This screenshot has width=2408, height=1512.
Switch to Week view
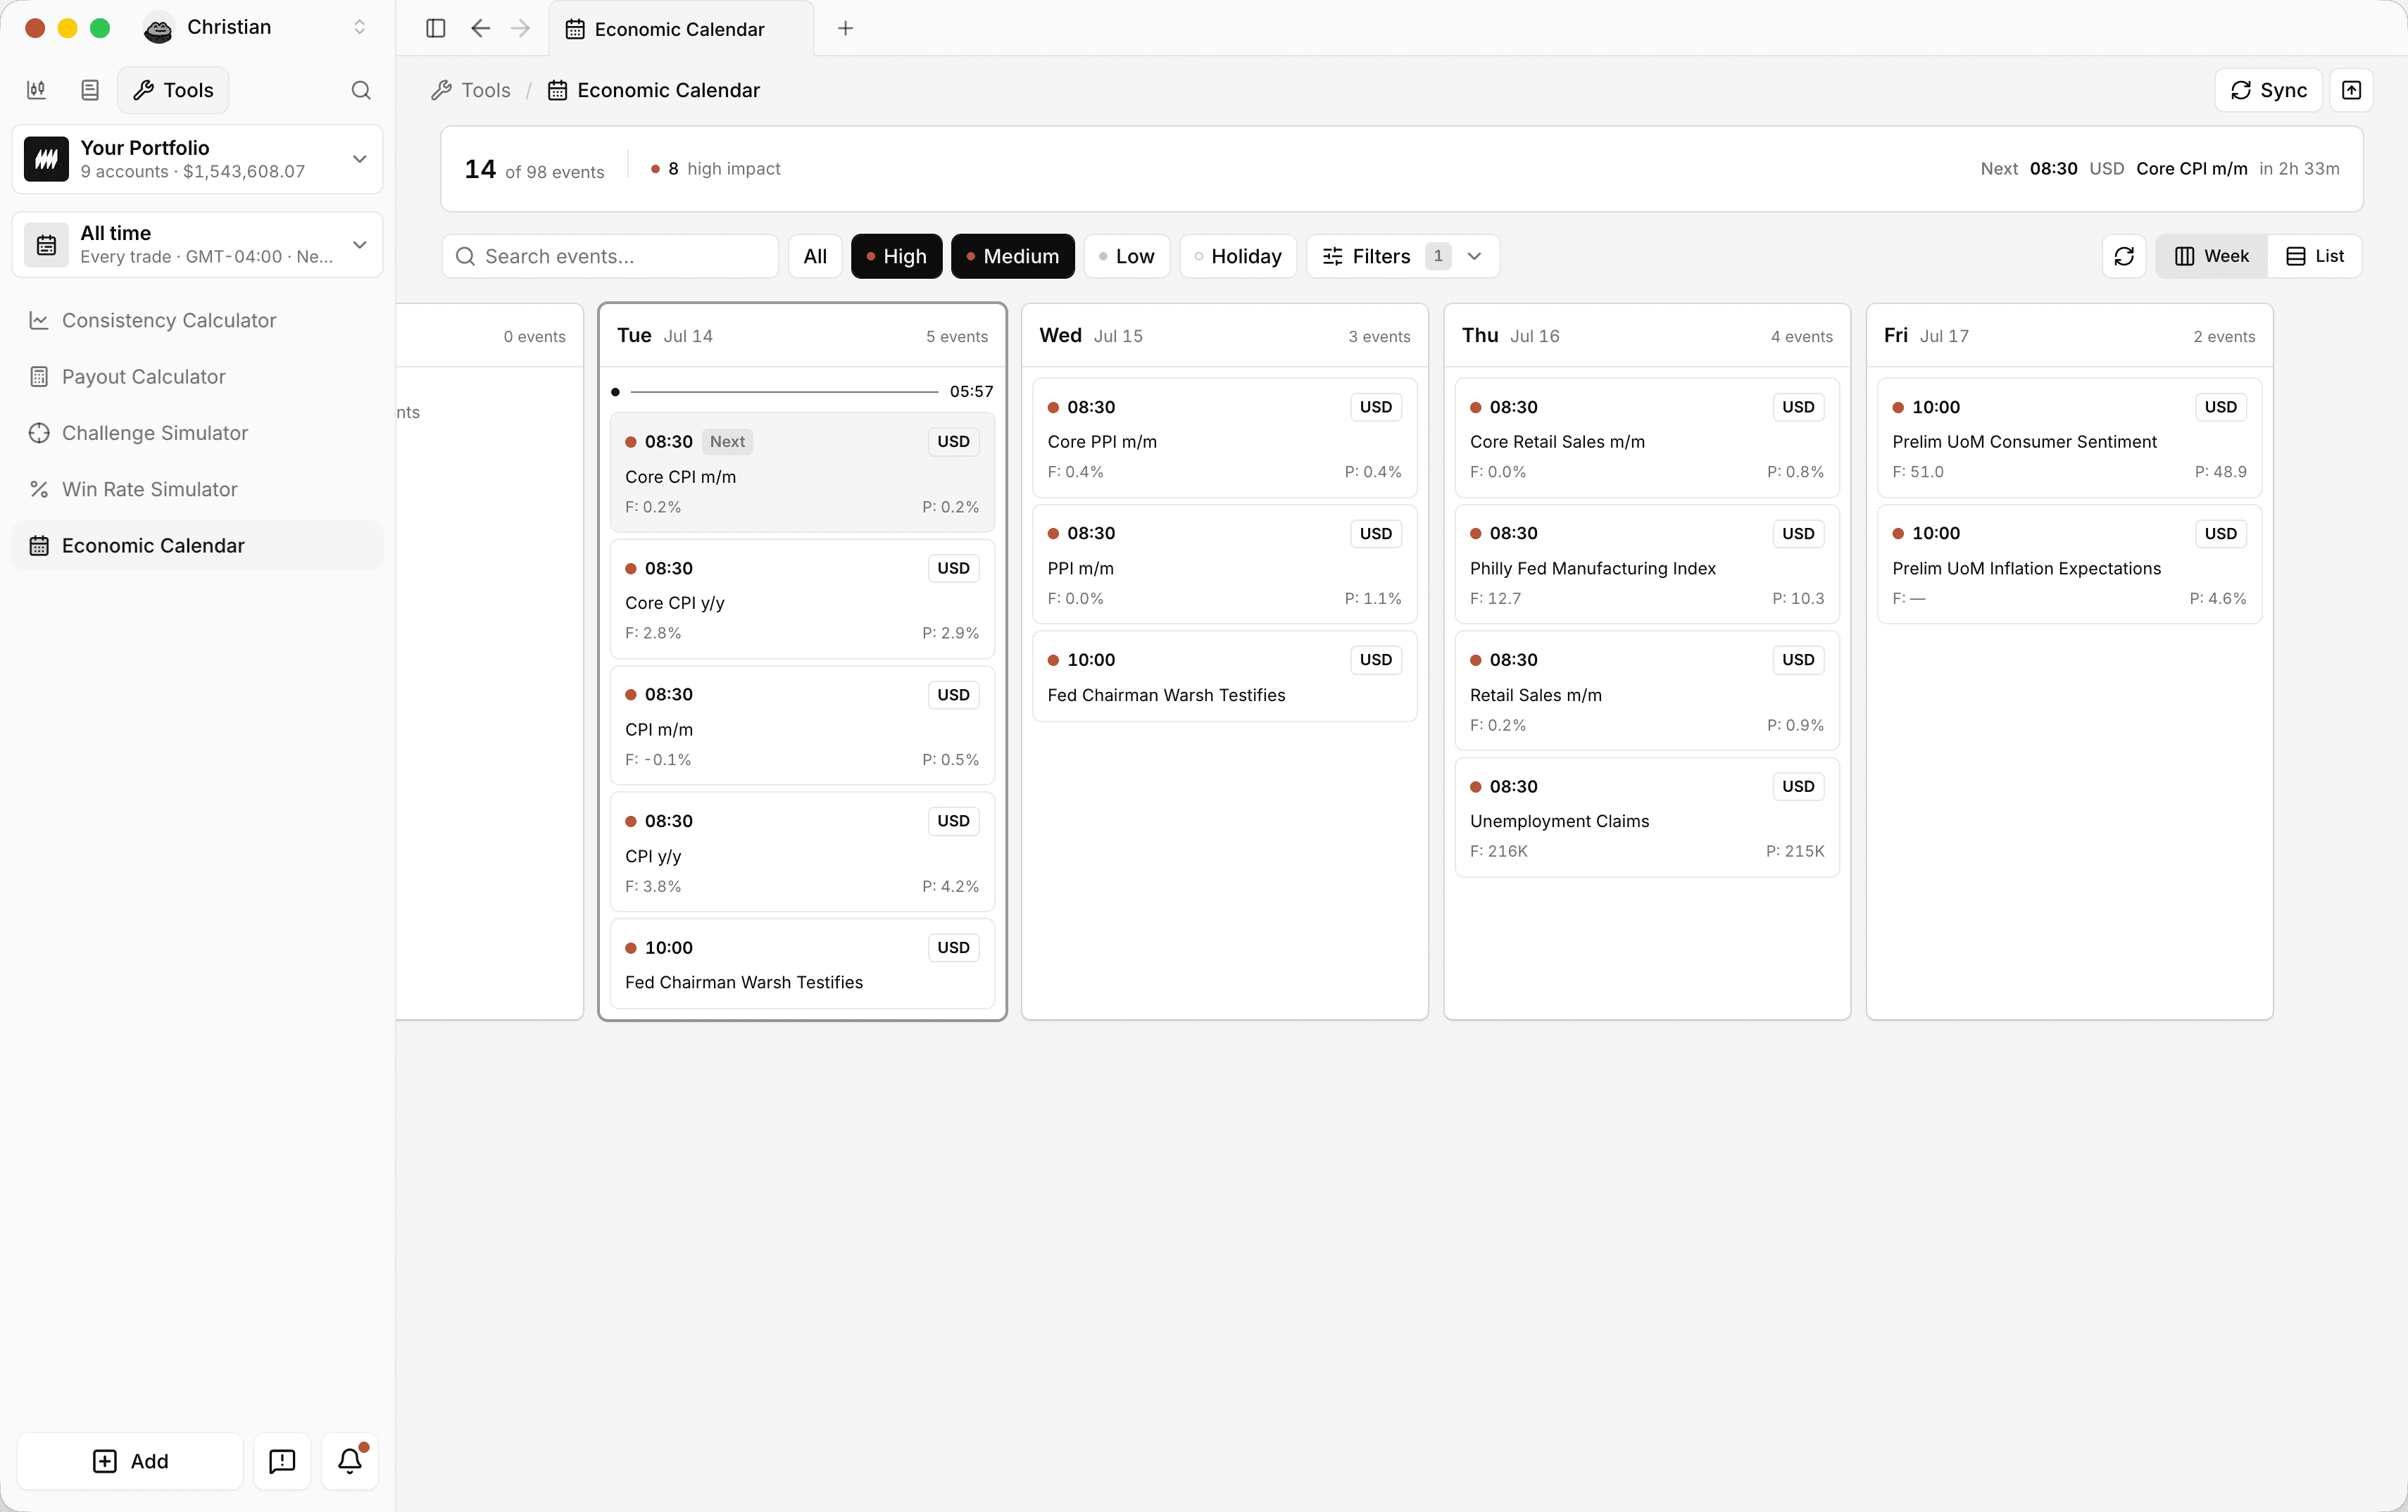tap(2212, 256)
